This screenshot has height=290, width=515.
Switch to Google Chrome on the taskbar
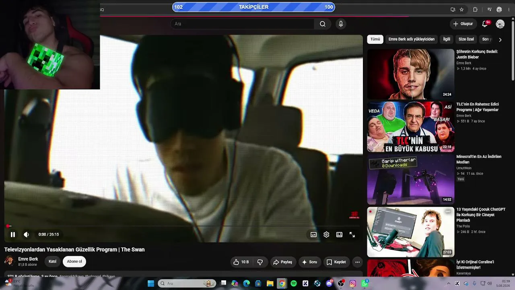(x=282, y=284)
